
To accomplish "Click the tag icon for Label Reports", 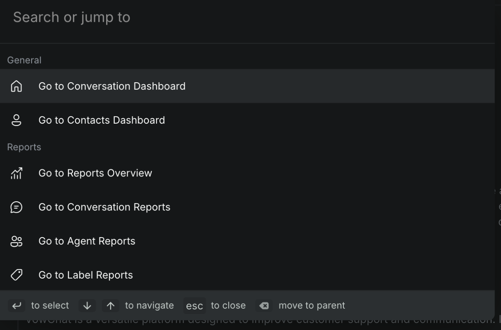I will (x=16, y=275).
